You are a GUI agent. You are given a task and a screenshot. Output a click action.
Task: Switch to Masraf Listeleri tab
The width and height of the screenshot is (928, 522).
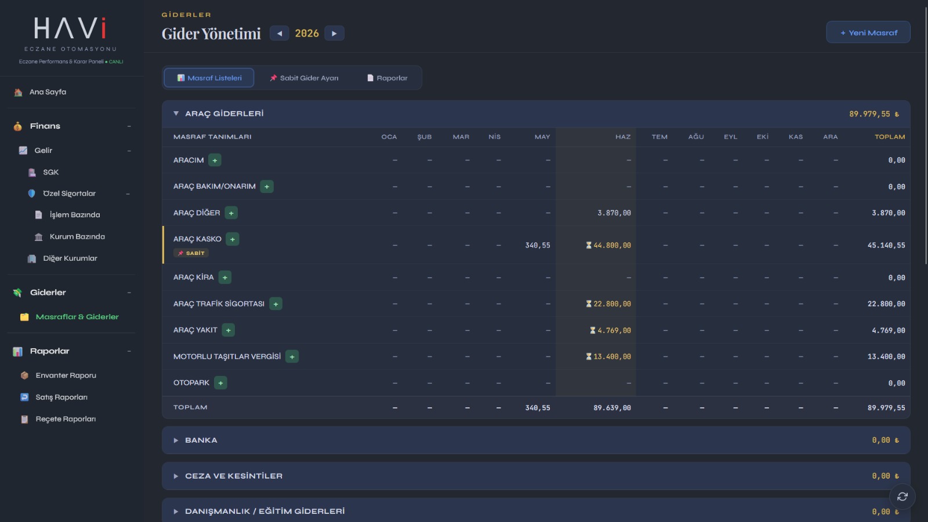[x=209, y=78]
